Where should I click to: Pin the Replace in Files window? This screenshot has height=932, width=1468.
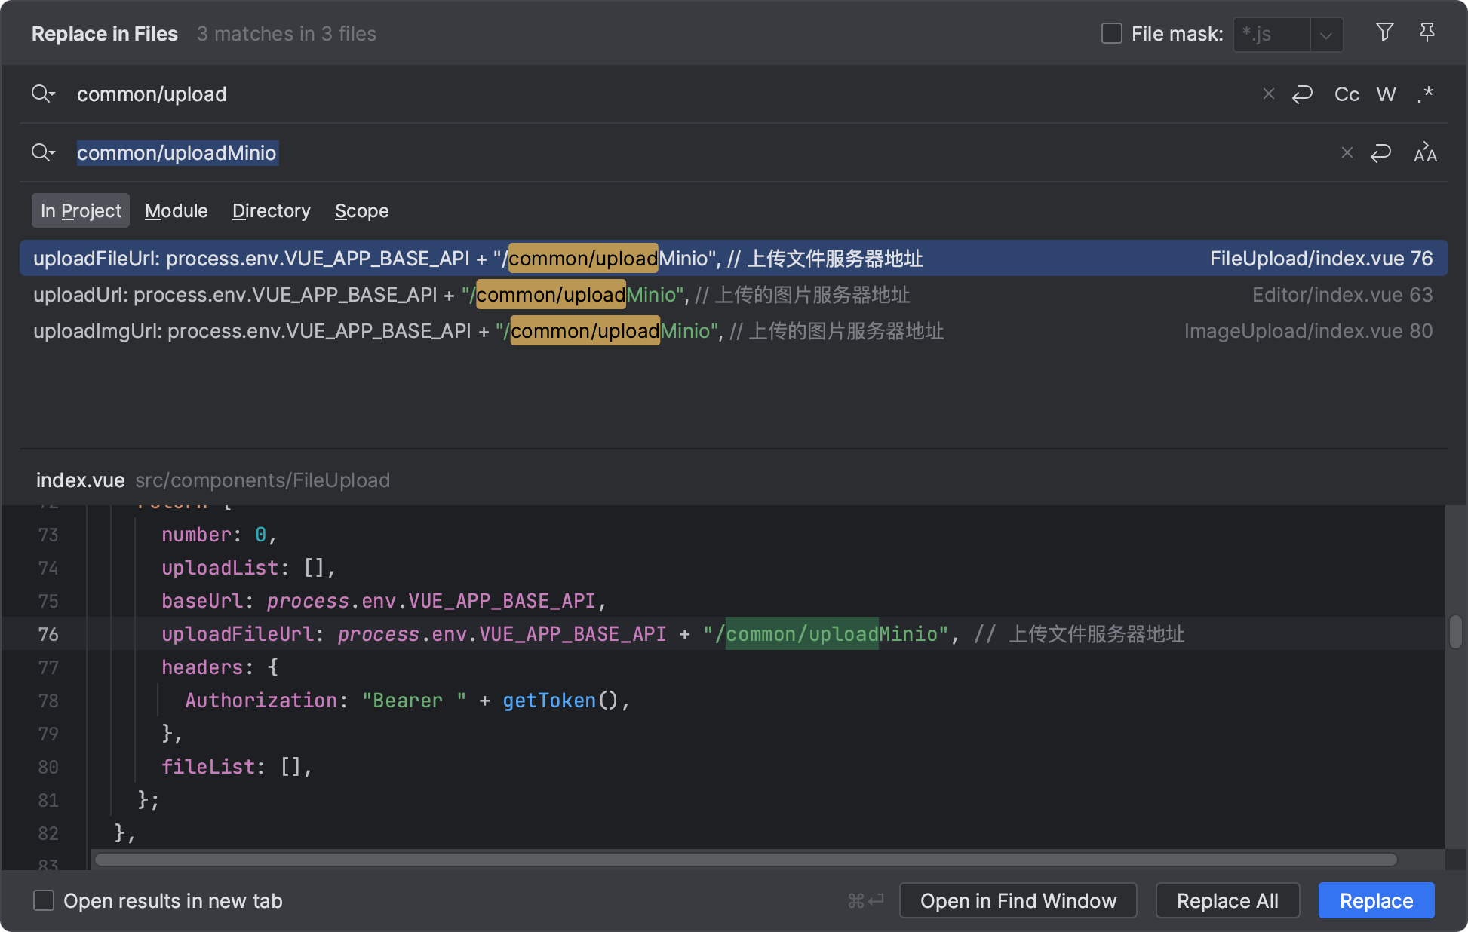(1427, 32)
